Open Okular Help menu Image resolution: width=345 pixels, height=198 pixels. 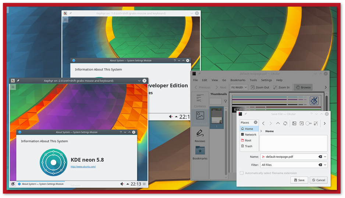(279, 80)
